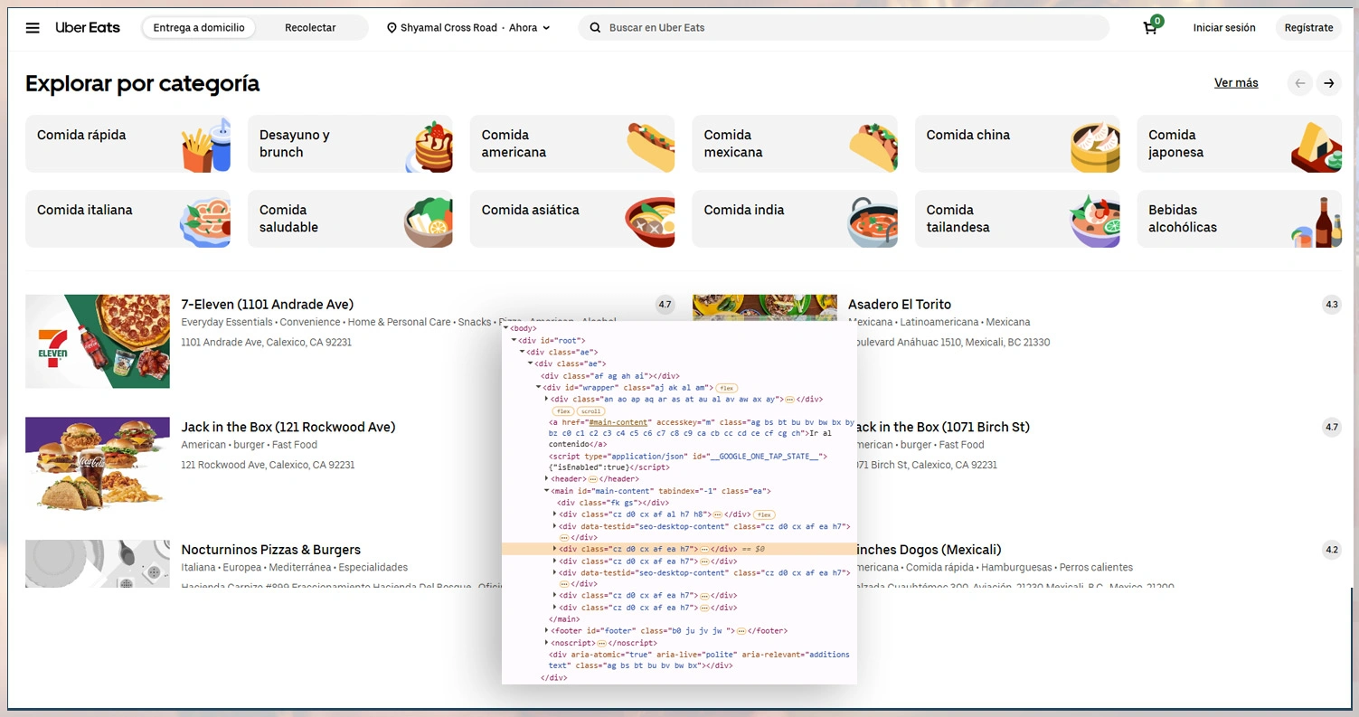Viewport: 1359px width, 717px height.
Task: Open the Nocturninos placeholder plate thumbnail
Action: coord(98,564)
